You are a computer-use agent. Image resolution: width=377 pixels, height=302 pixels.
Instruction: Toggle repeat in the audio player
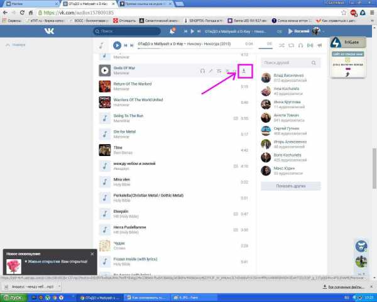point(291,45)
